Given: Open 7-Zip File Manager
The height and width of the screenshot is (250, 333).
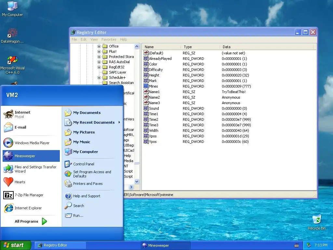Looking at the screenshot, I should coord(31,195).
